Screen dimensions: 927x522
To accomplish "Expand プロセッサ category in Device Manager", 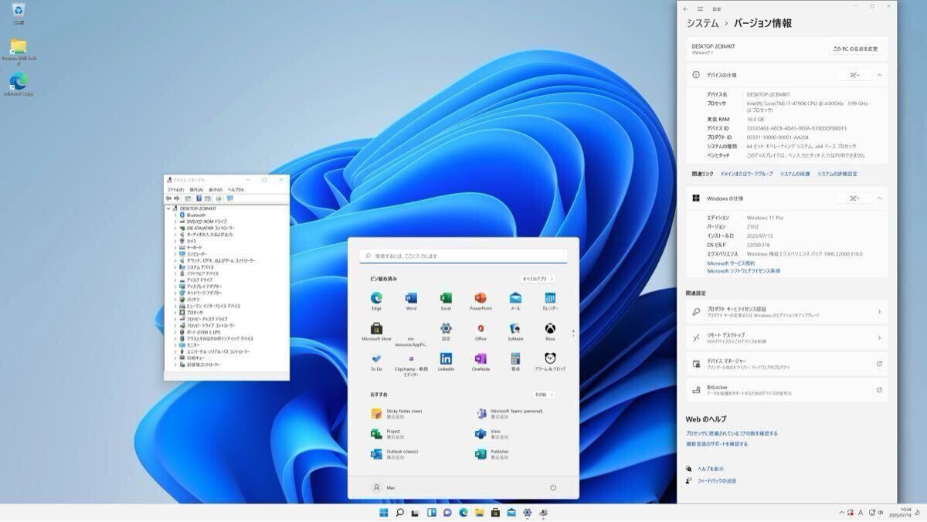I will [175, 313].
